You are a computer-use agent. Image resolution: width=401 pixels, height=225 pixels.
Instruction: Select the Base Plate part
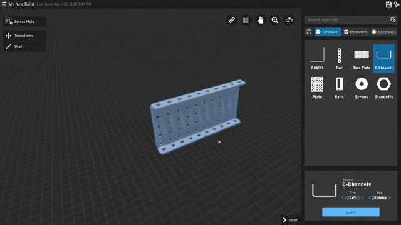(362, 59)
